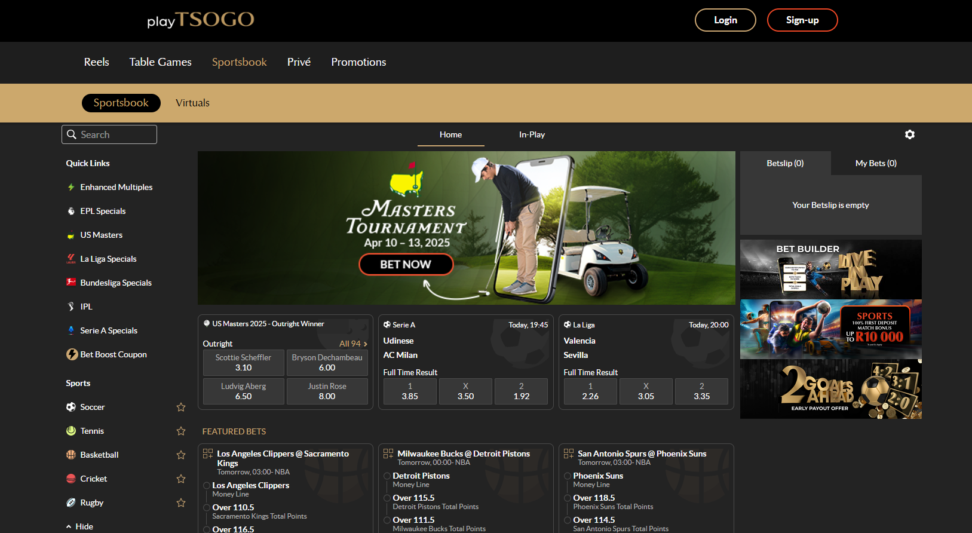Bet on Justin Rose at 8.00

click(x=327, y=391)
